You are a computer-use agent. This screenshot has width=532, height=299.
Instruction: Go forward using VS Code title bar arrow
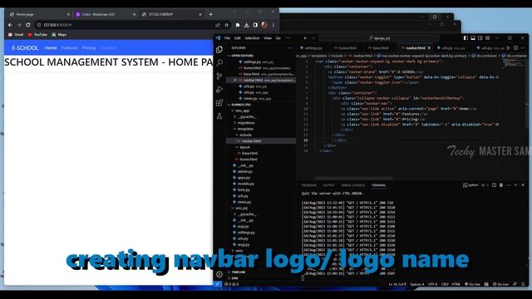[313, 38]
